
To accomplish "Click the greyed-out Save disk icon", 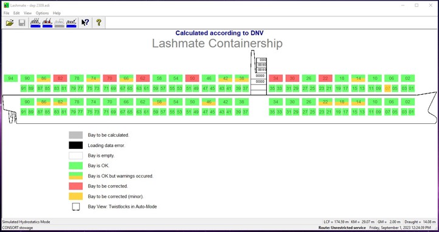I will 22,22.
